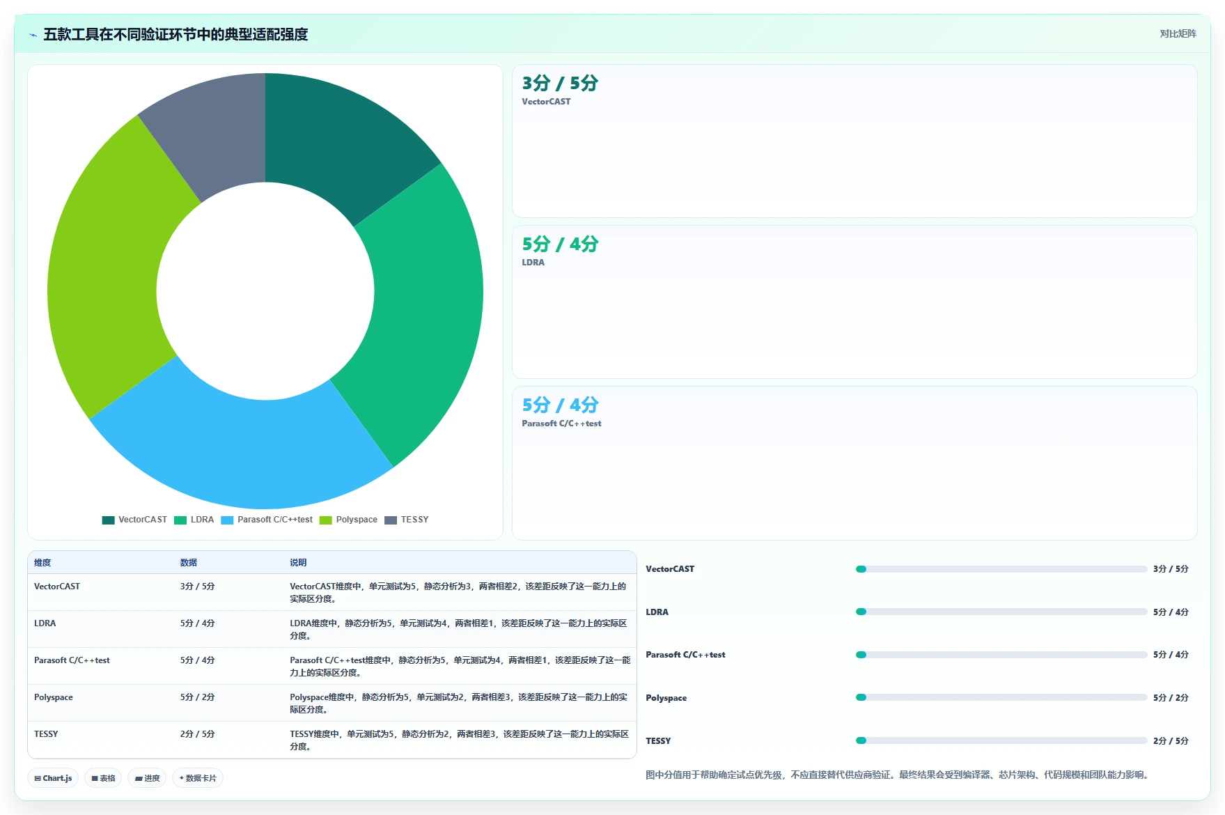The width and height of the screenshot is (1225, 815).
Task: Select the VectorCAST cell in the table
Action: 57,587
